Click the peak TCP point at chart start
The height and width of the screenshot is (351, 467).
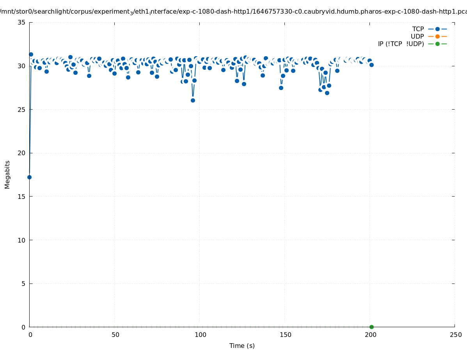coord(31,54)
